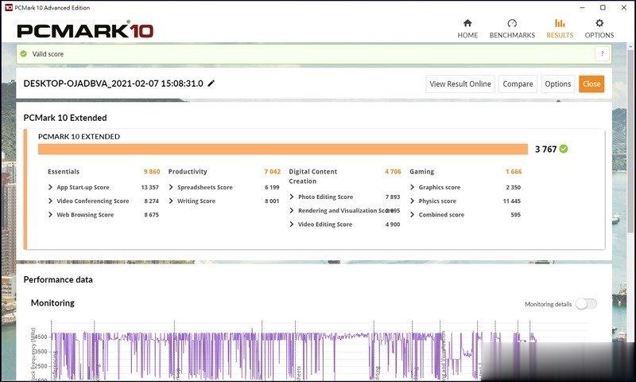Click the overall score 3 767
The width and height of the screenshot is (636, 382).
[x=545, y=149]
